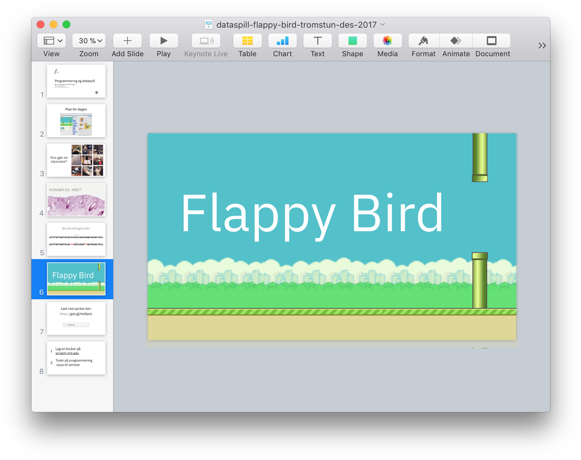Image resolution: width=581 pixels, height=460 pixels.
Task: Select slide 1 Programmering og dataspill
Action: pos(76,81)
